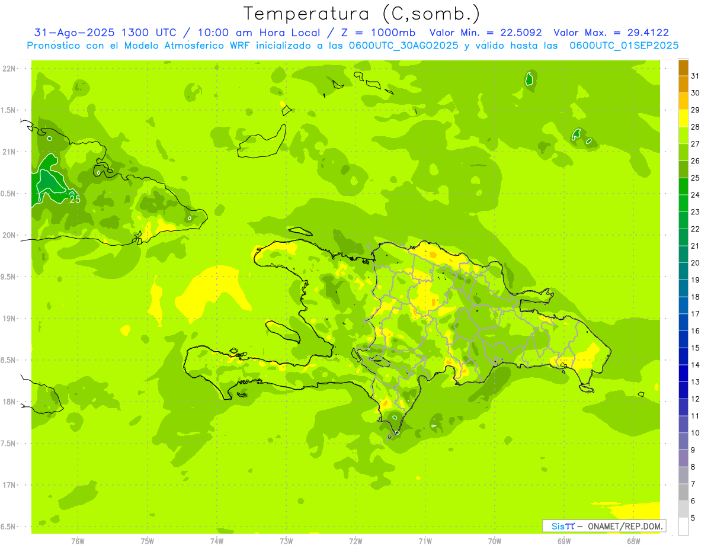Click the "68W" longitude axis label

633,541
